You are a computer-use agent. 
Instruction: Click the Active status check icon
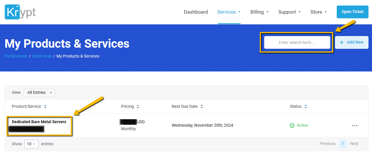tap(292, 126)
